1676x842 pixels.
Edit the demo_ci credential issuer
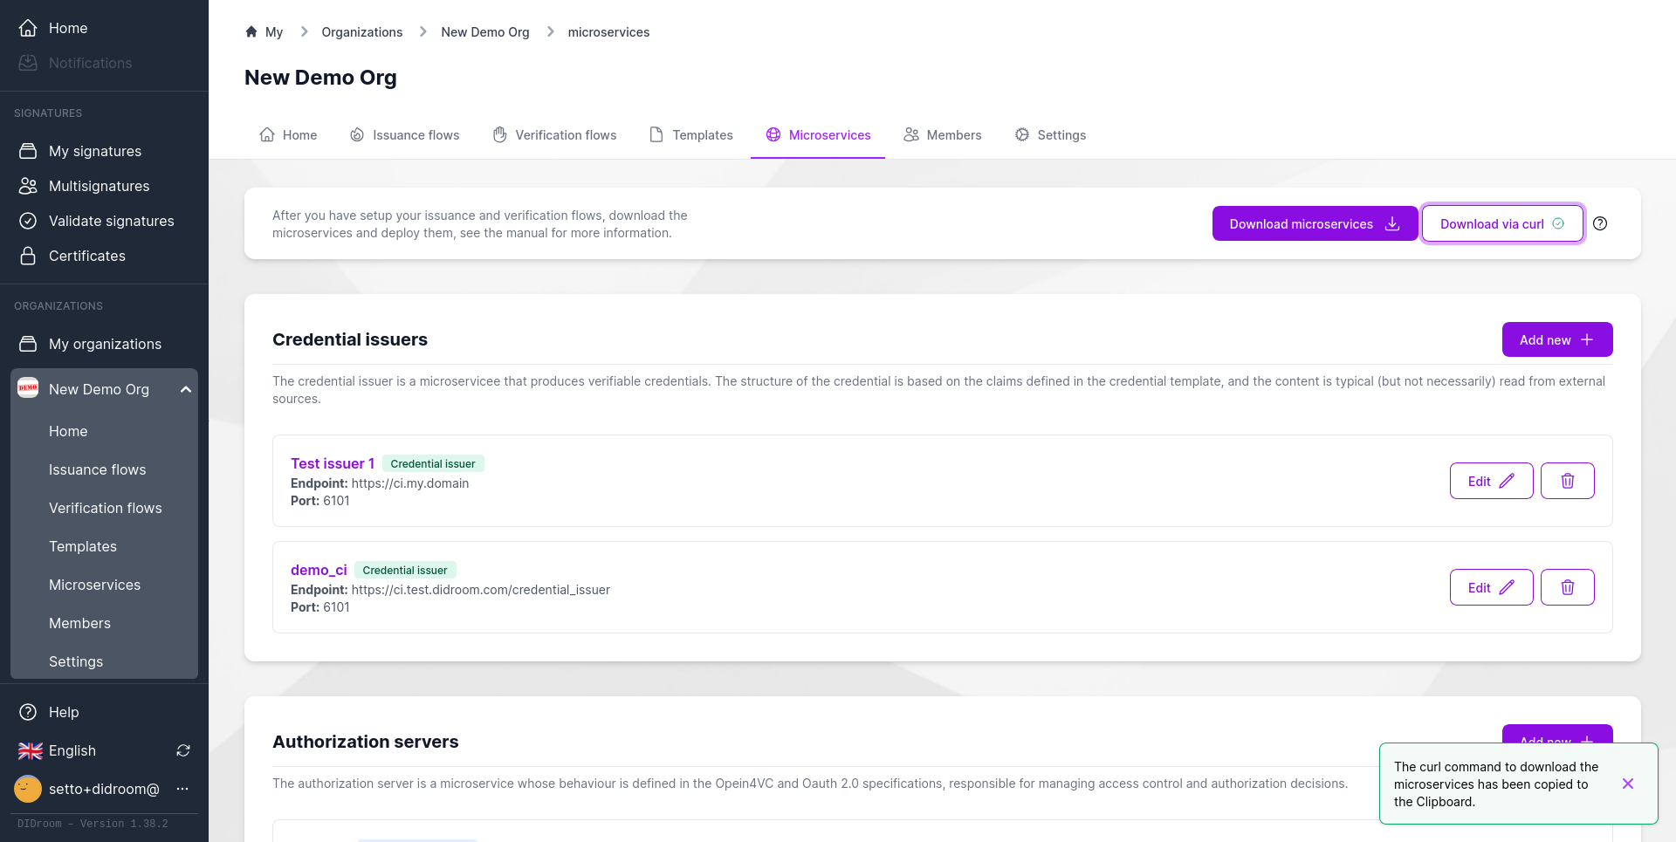(x=1490, y=587)
